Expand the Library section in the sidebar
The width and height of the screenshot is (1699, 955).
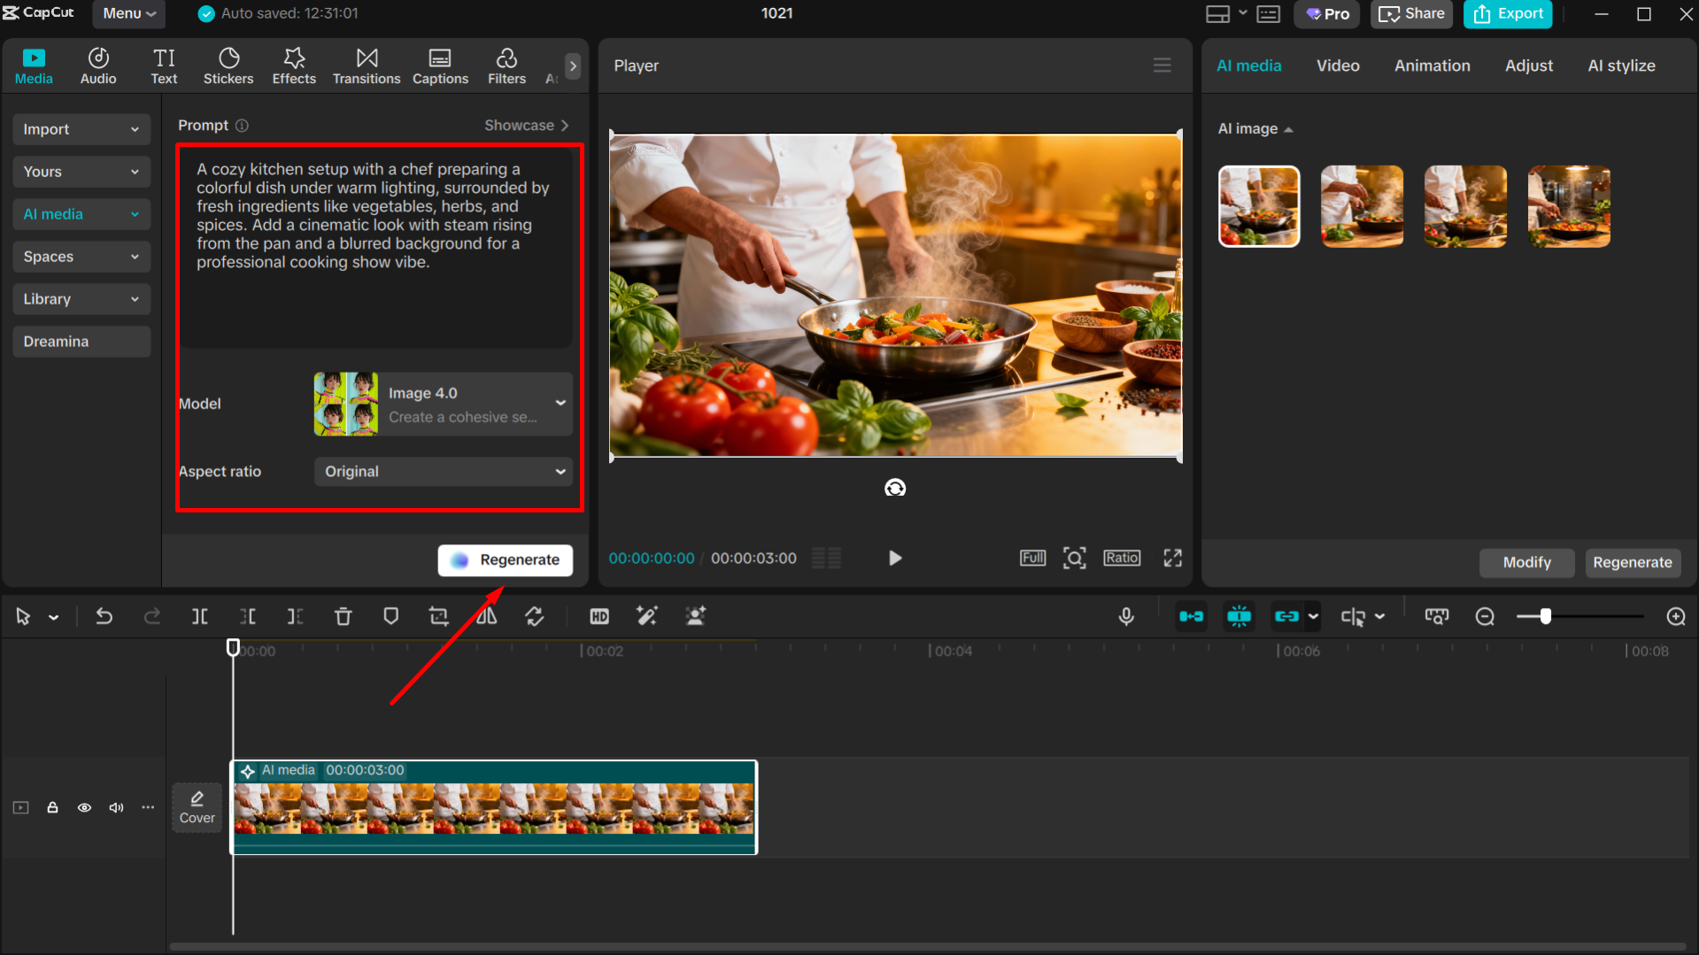(x=81, y=298)
